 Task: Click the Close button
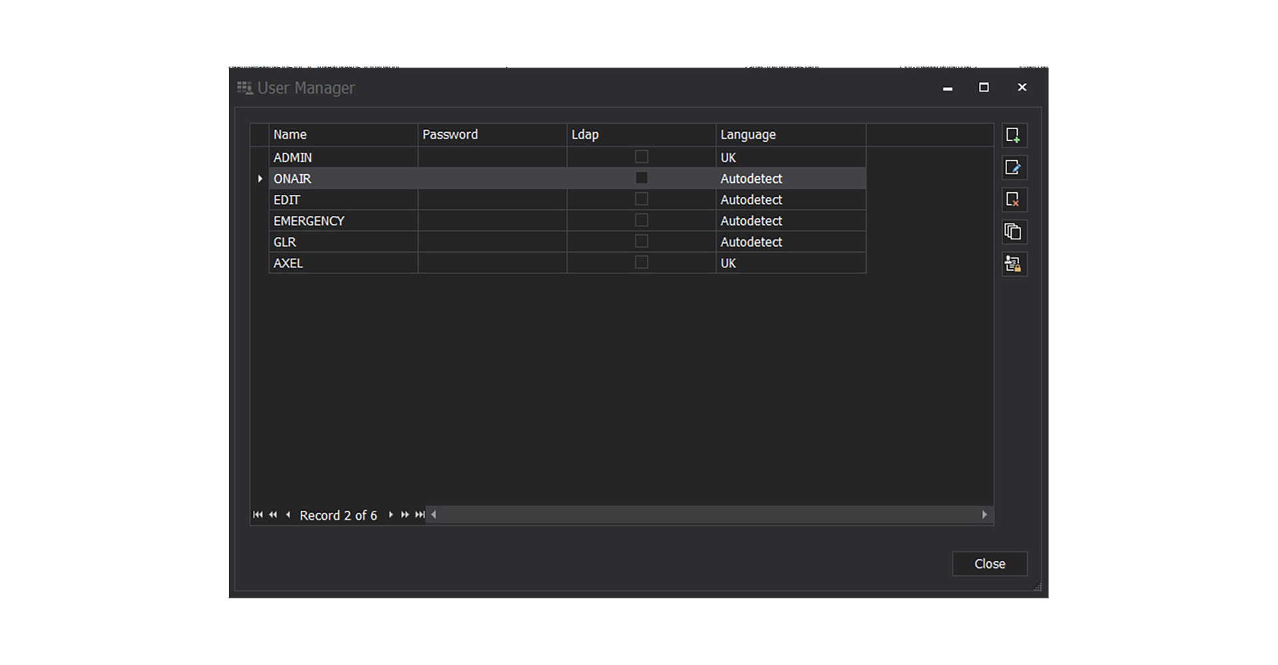click(x=989, y=564)
